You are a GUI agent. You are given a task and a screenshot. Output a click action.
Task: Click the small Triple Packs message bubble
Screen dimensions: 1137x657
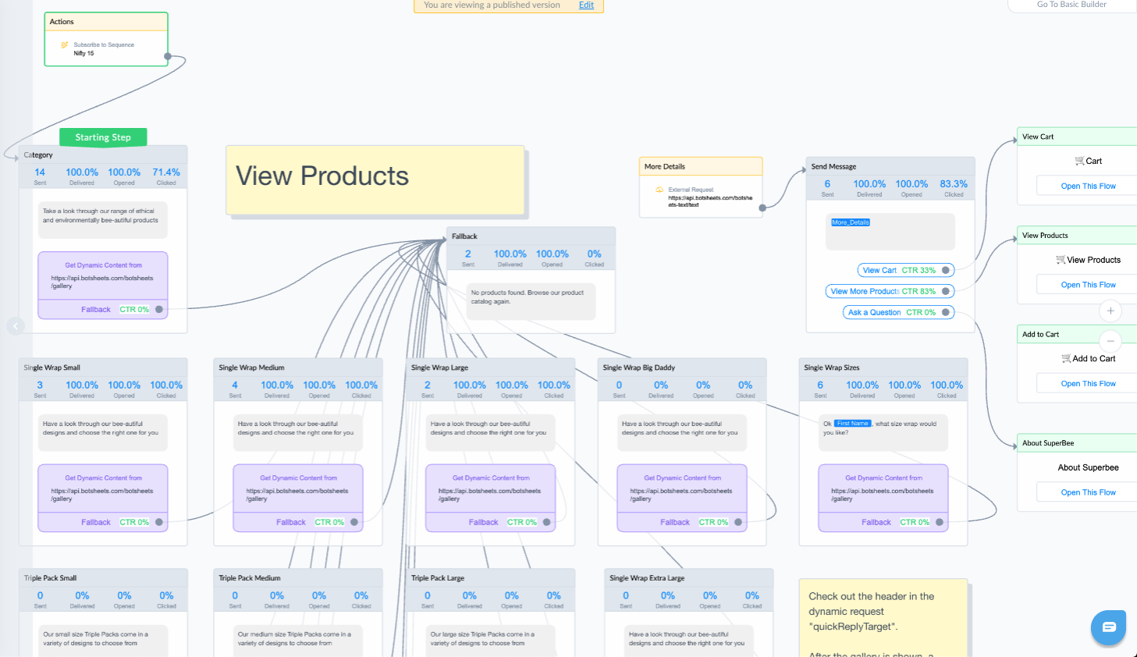click(x=103, y=641)
